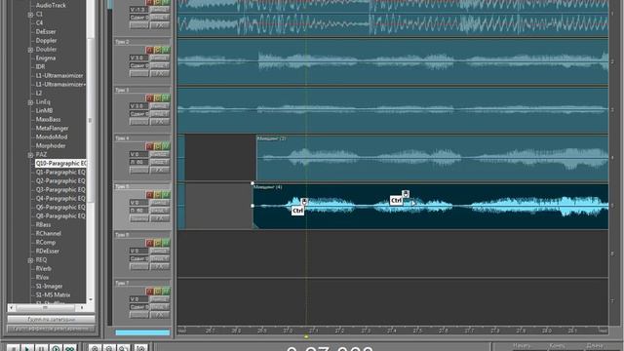Select MetaFlanger in effects list
Screen dimensions: 624x351
pyautogui.click(x=52, y=128)
